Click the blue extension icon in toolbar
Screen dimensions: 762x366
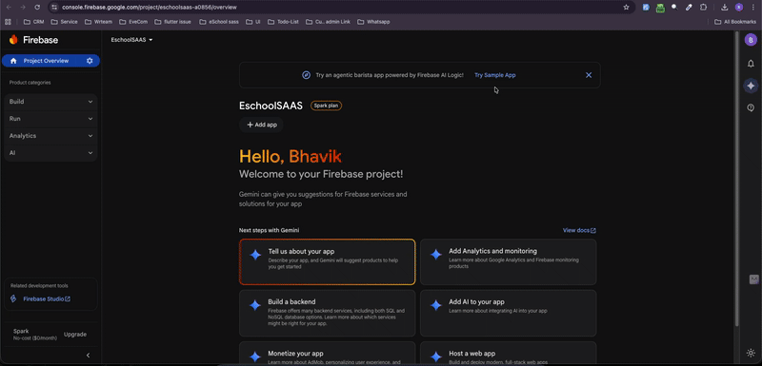pos(646,8)
